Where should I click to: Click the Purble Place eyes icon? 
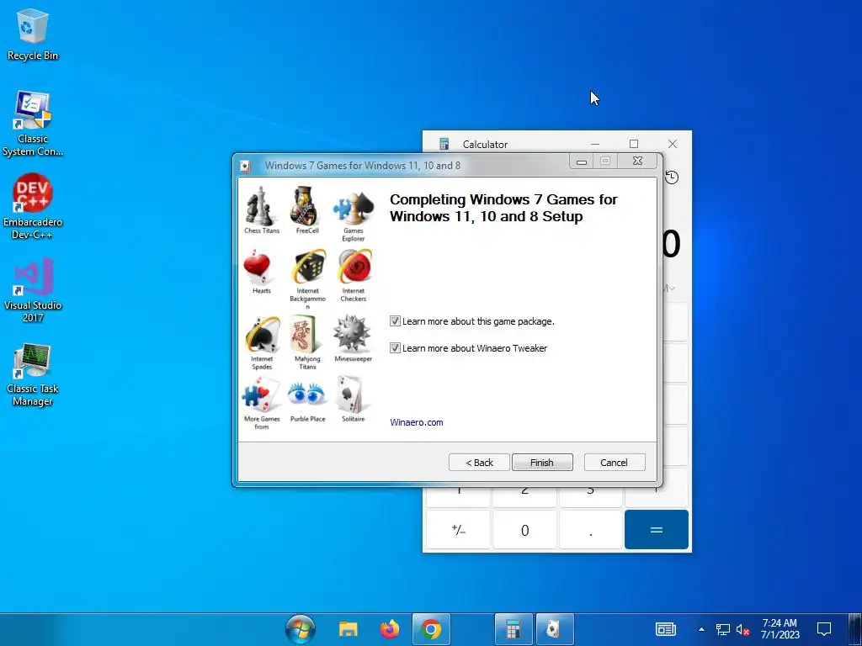pyautogui.click(x=306, y=394)
